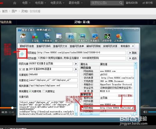Click the 属性值 column header
This screenshot has width=156, height=129.
tap(117, 64)
